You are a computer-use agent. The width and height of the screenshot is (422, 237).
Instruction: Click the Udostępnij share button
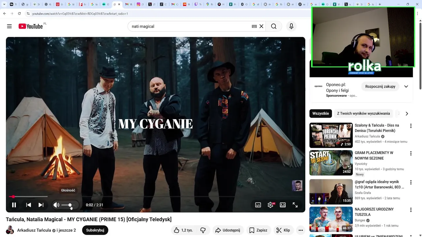pos(228,230)
